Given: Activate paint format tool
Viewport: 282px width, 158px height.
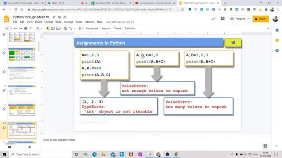Looking at the screenshot, I should tap(31, 28).
